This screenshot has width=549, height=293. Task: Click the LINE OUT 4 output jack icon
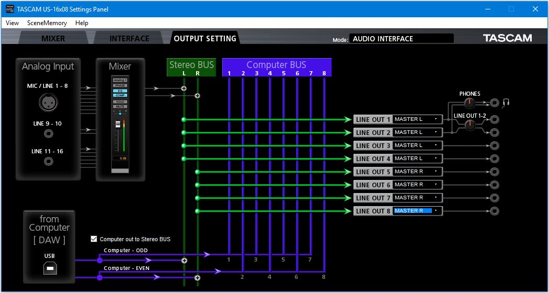[x=495, y=159]
